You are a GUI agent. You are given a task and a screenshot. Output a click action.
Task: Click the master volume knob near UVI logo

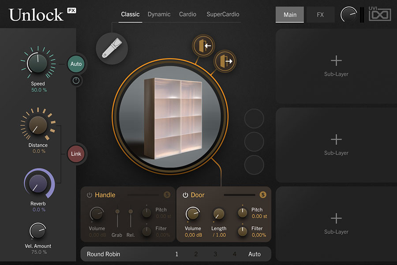(348, 15)
